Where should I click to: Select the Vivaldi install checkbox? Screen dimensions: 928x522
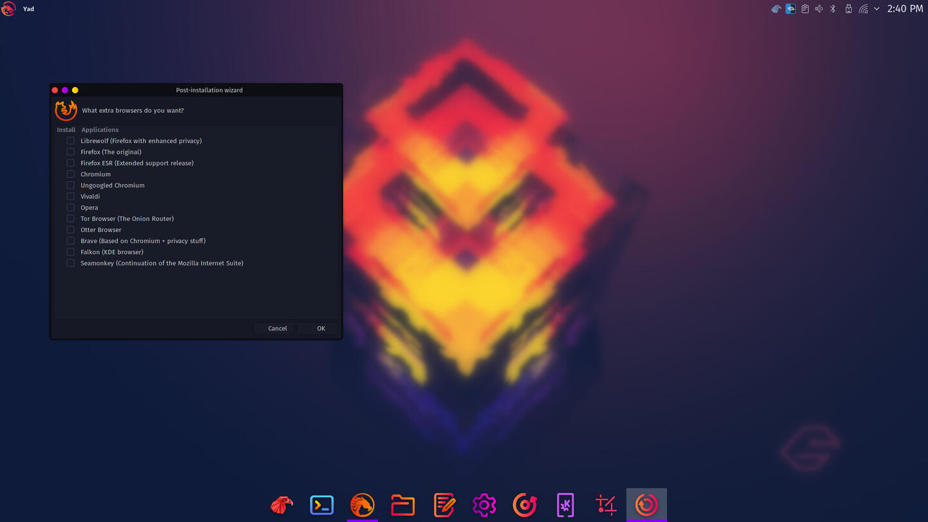[x=70, y=197]
